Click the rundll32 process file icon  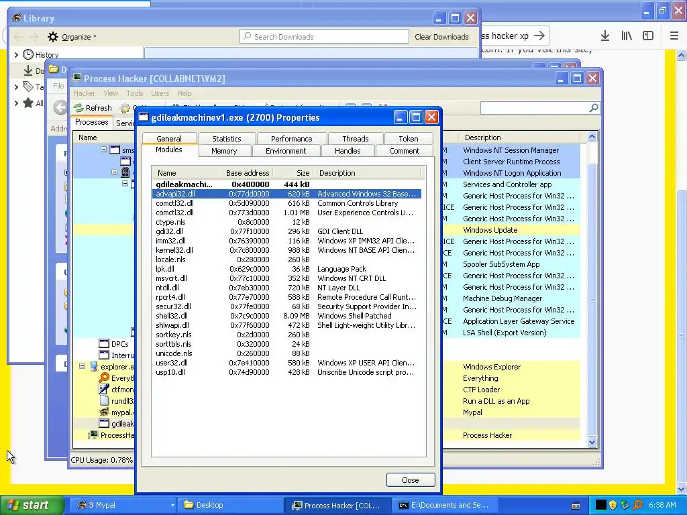pos(104,401)
